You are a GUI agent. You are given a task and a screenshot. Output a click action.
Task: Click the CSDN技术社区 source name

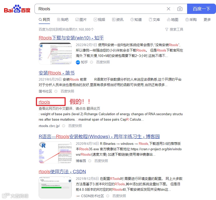pyautogui.click(x=92, y=196)
